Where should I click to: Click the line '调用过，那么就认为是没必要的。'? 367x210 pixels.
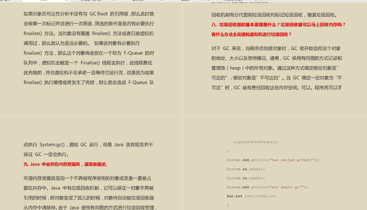pos(82,43)
